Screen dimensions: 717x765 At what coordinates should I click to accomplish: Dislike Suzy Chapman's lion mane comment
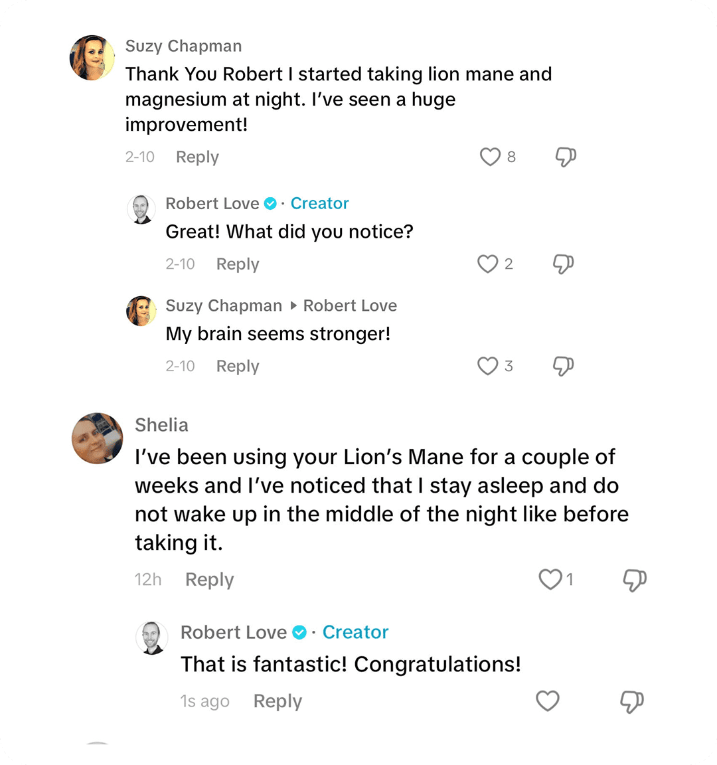click(565, 157)
